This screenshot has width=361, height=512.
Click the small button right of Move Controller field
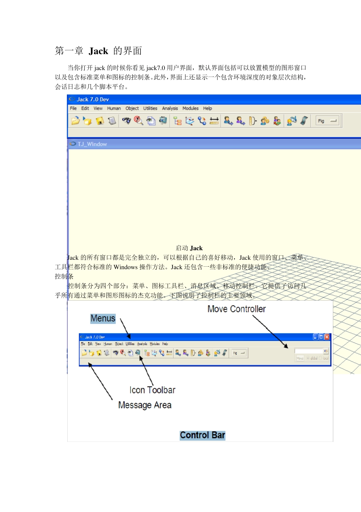(326, 351)
